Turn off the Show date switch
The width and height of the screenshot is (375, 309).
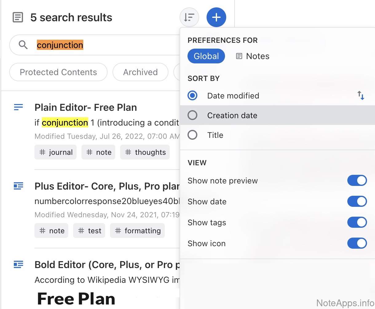click(x=357, y=202)
